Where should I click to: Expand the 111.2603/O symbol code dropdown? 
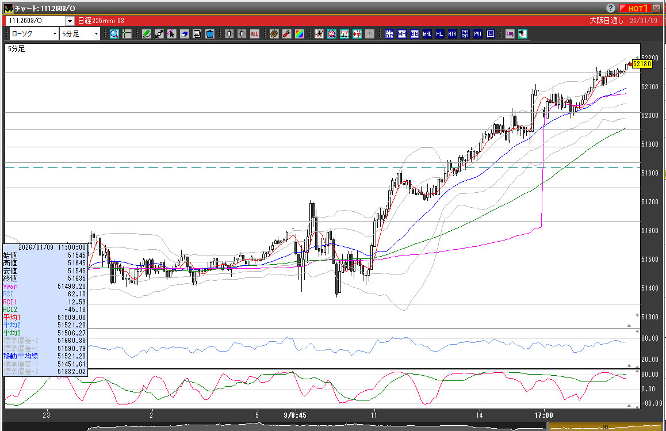click(70, 21)
